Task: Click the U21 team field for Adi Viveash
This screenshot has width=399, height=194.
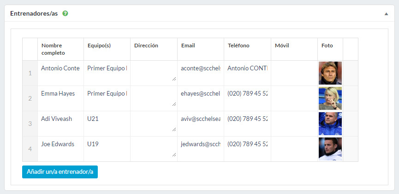Action: pos(107,119)
